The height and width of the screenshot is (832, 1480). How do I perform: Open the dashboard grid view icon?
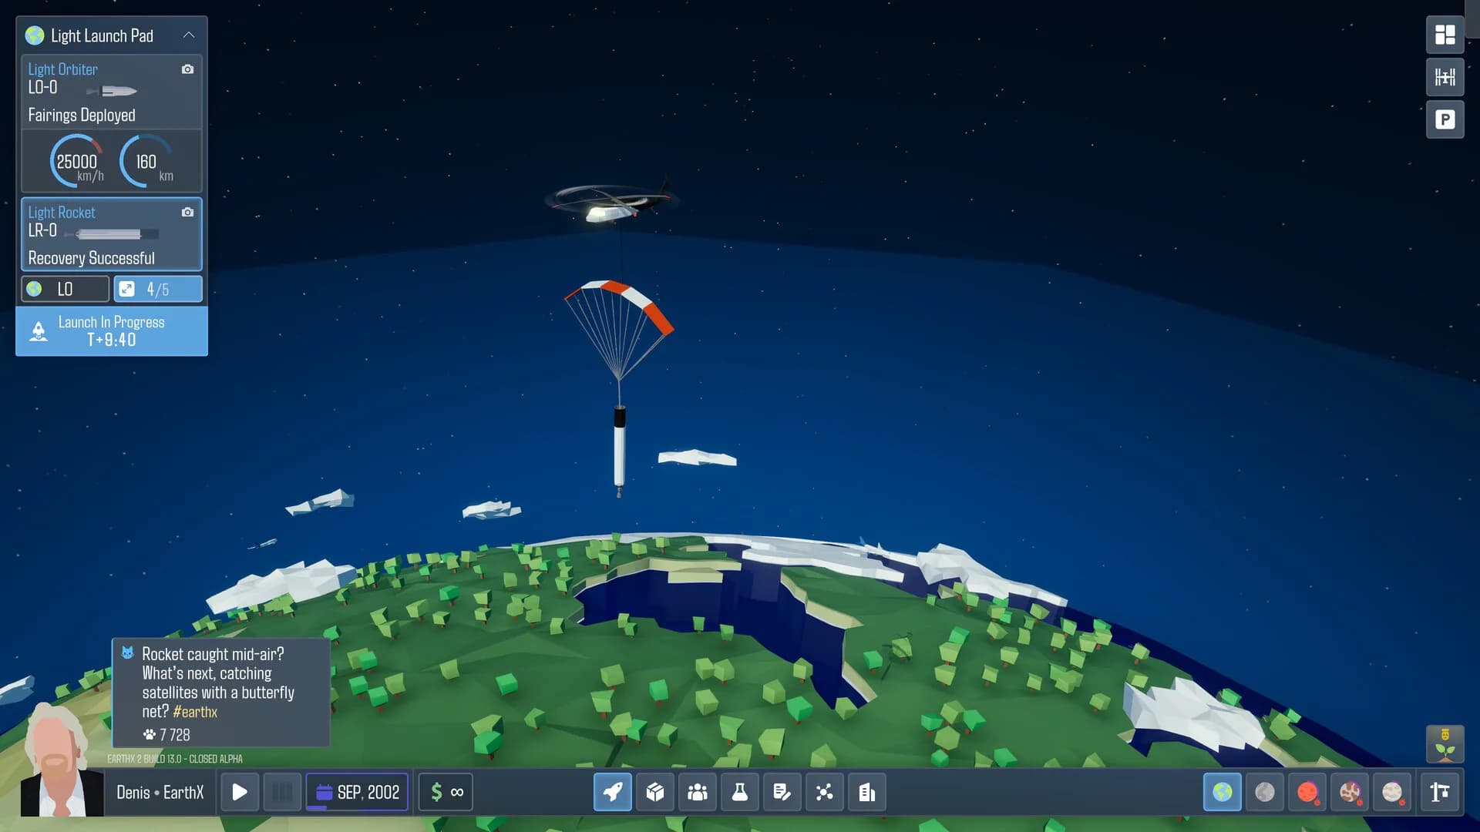(x=1445, y=35)
